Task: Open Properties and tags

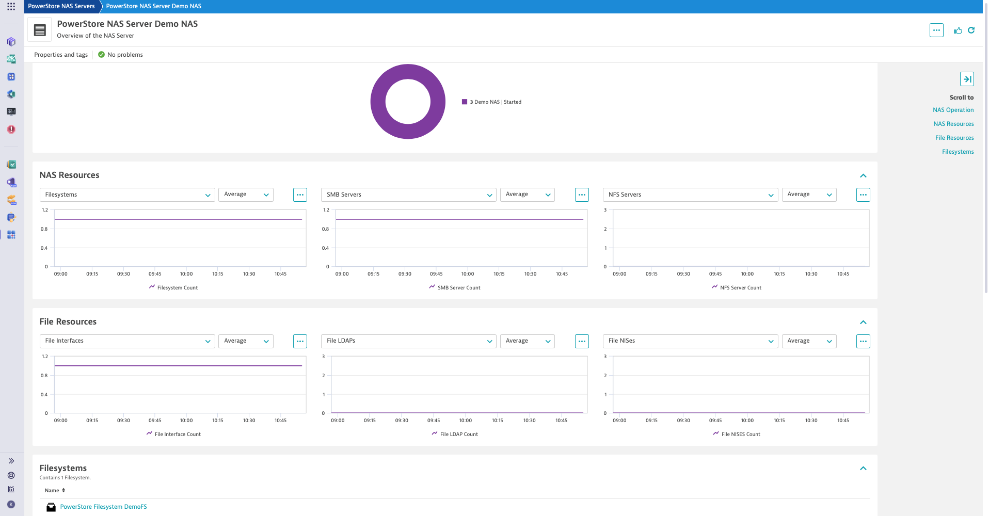Action: (61, 55)
